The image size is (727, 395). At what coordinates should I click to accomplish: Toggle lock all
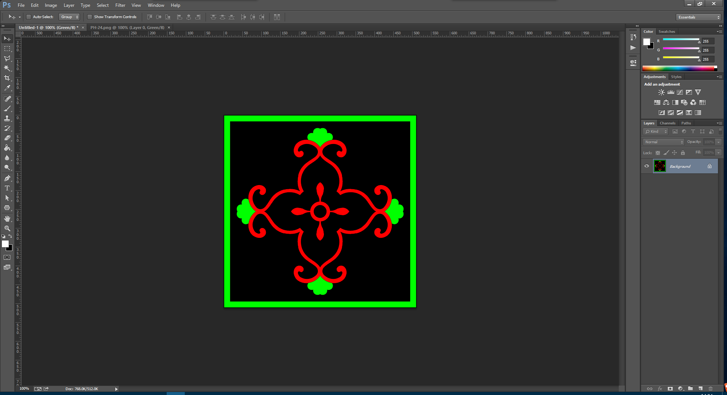(x=683, y=153)
